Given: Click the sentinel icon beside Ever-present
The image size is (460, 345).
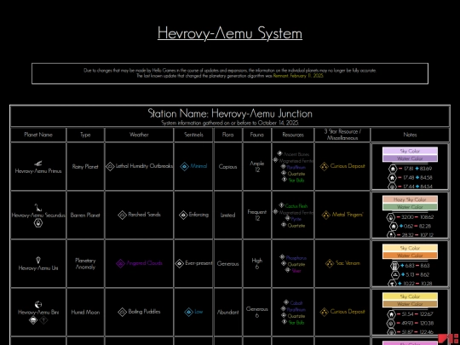Looking at the screenshot, I should pyautogui.click(x=180, y=263).
